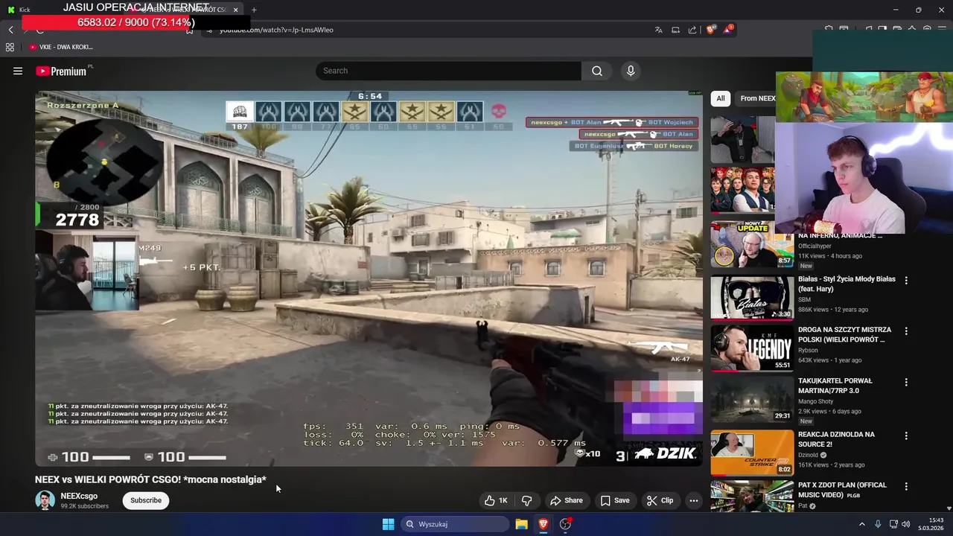The image size is (953, 536).
Task: Click the main CS:GO video player
Action: [x=369, y=278]
